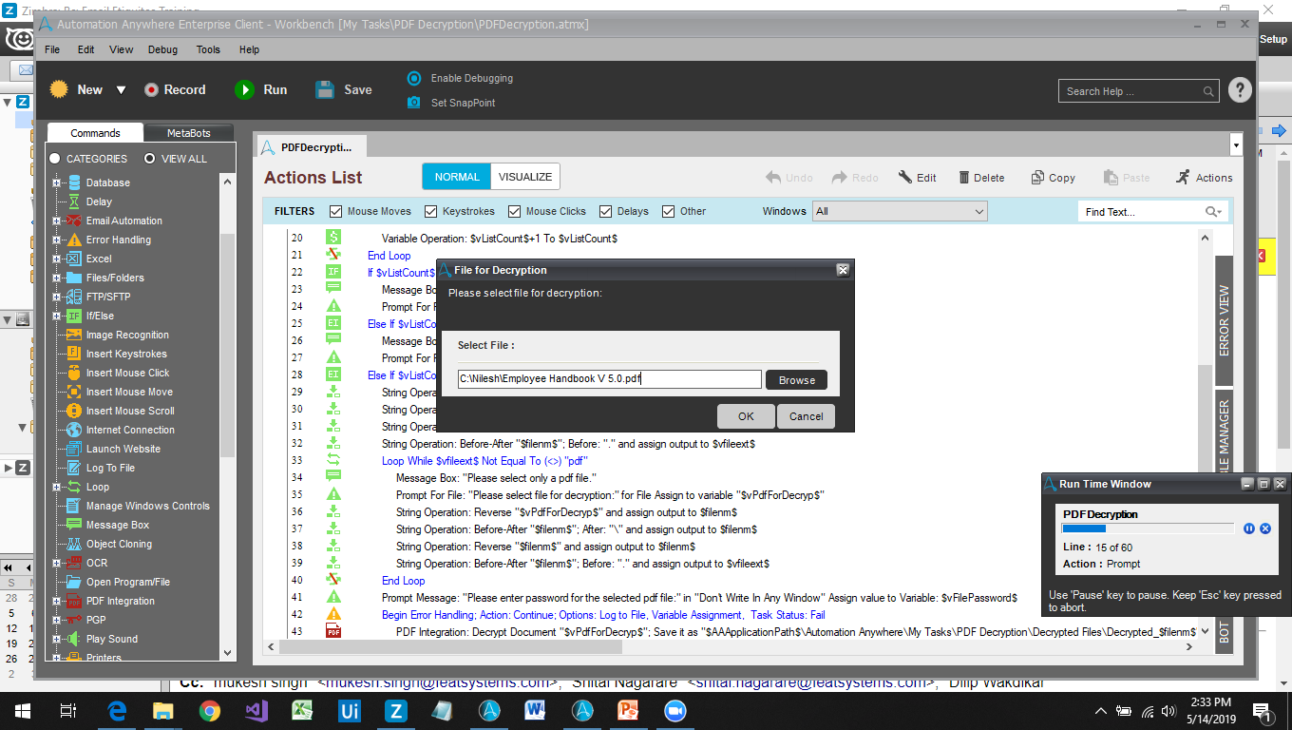Expand the Email Automation category
This screenshot has height=730, width=1292.
pyautogui.click(x=57, y=221)
